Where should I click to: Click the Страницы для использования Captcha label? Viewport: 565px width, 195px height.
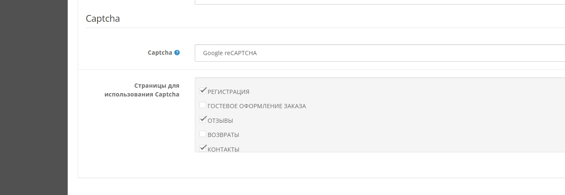click(x=142, y=90)
